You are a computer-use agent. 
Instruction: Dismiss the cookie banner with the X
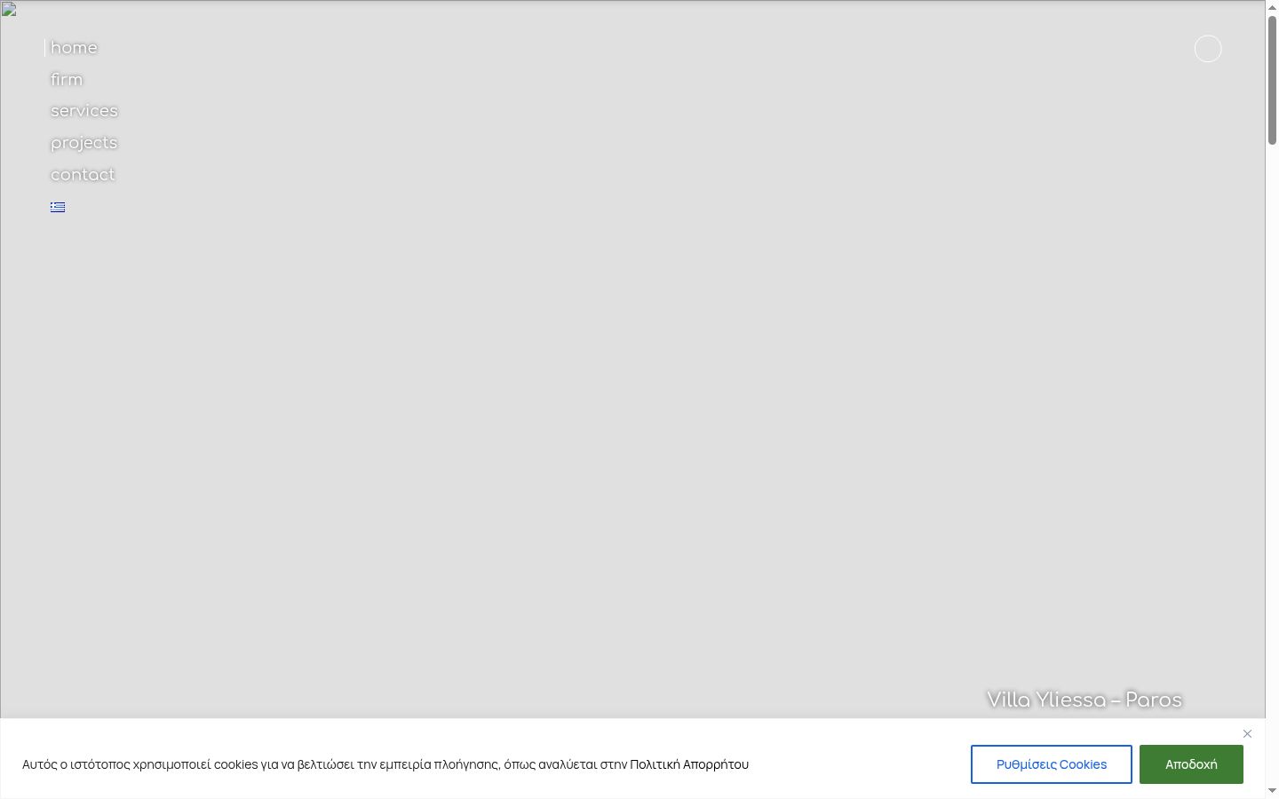tap(1247, 733)
